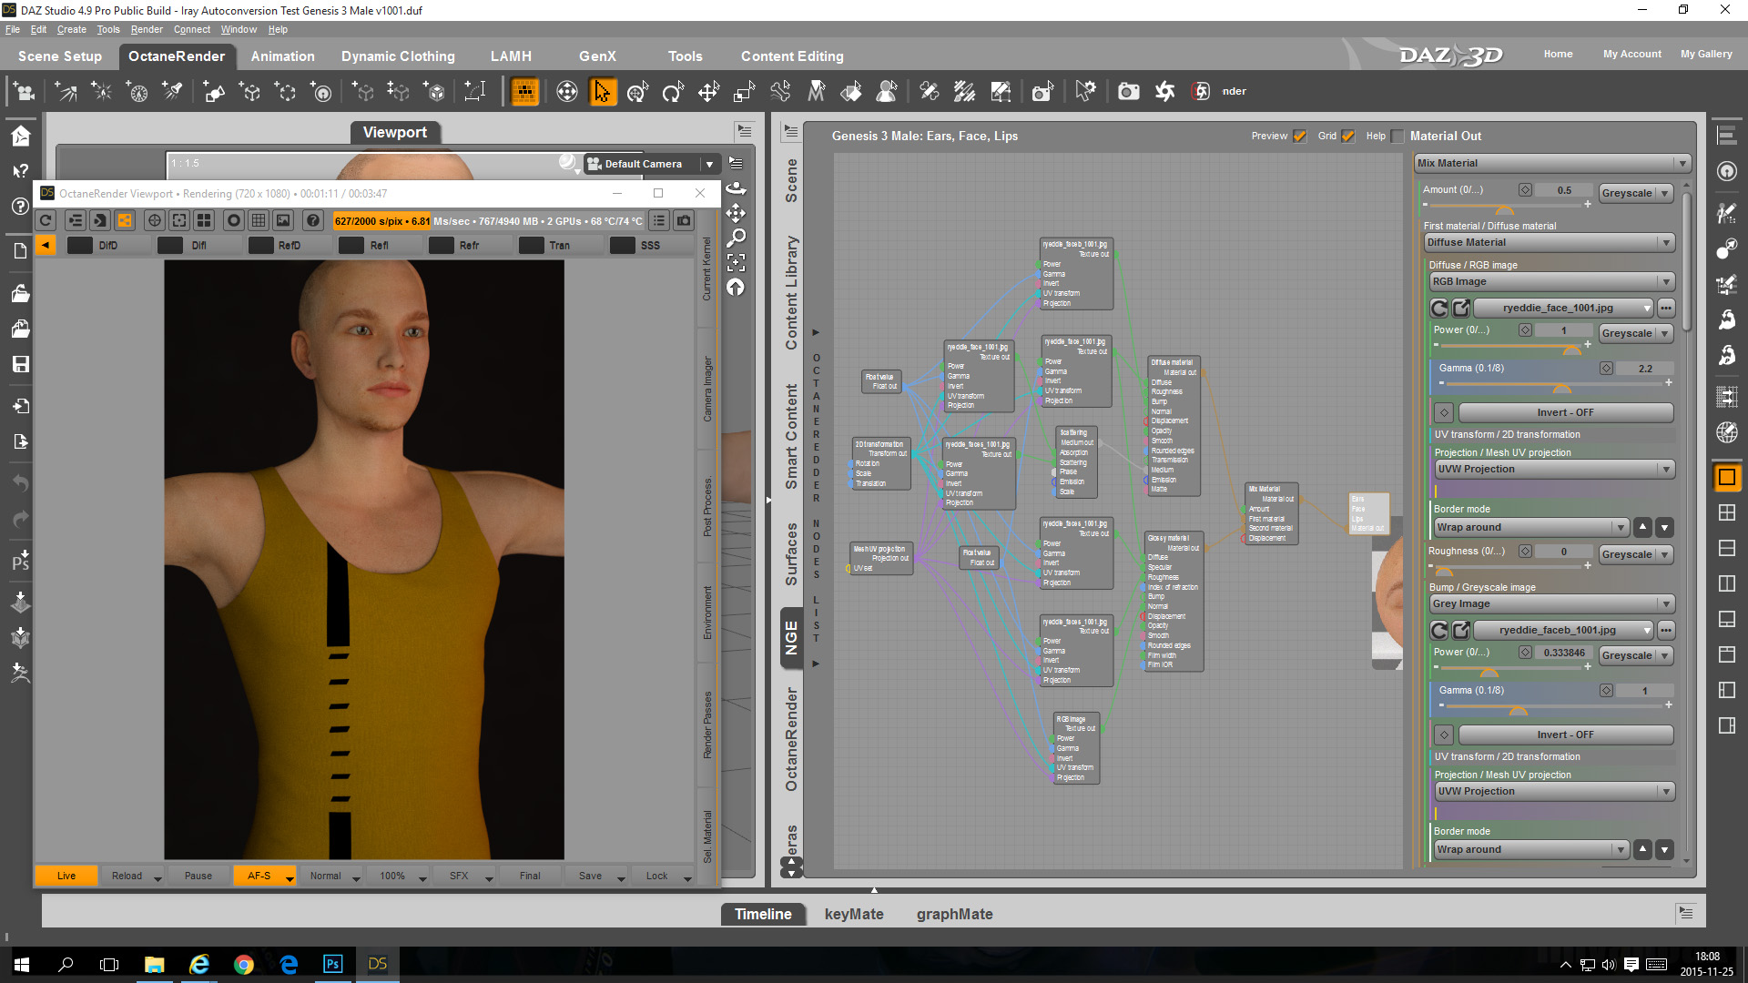Reload the ryeddie_face_1001.jpg texture

tap(1439, 308)
